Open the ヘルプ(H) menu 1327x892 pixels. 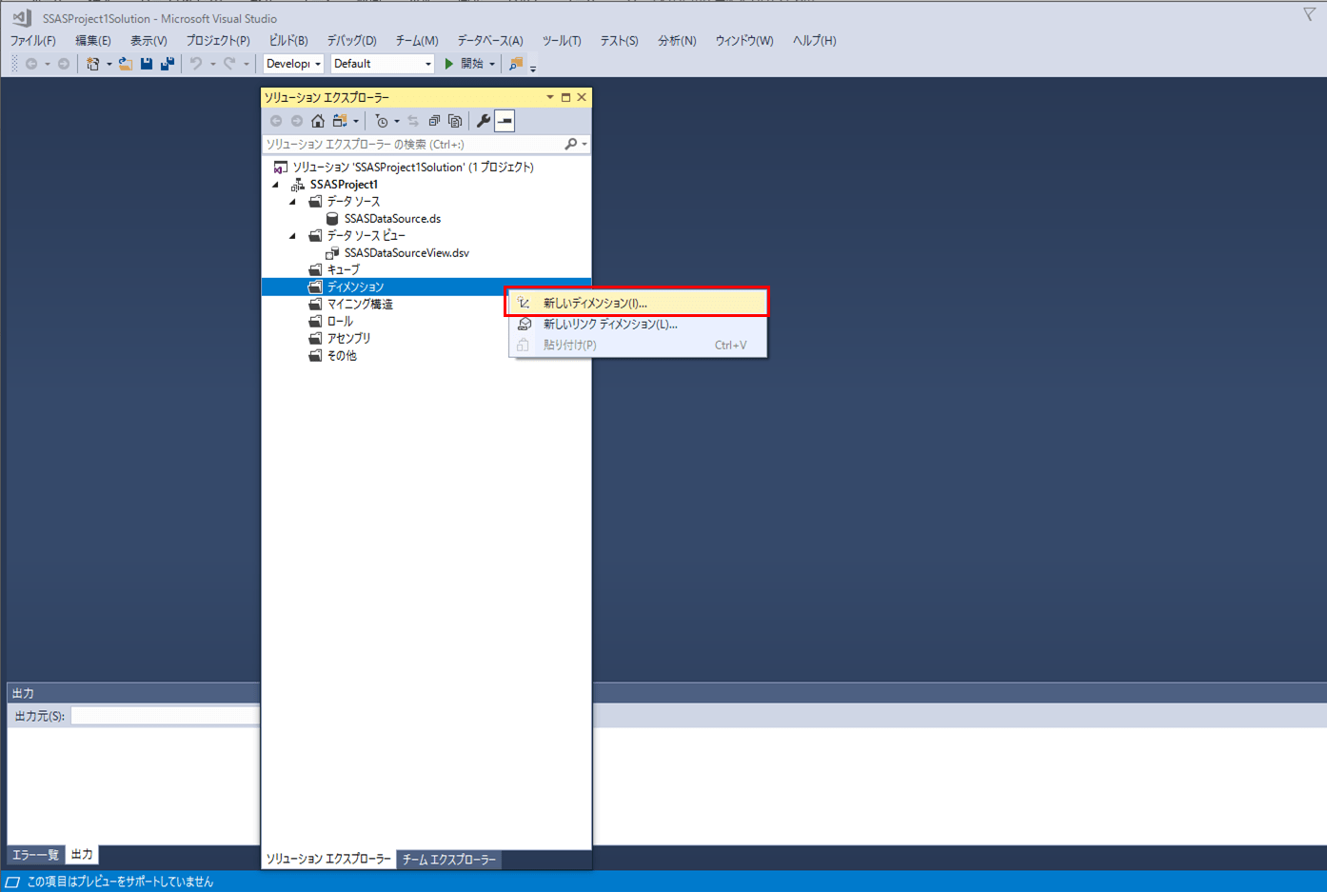click(x=815, y=41)
